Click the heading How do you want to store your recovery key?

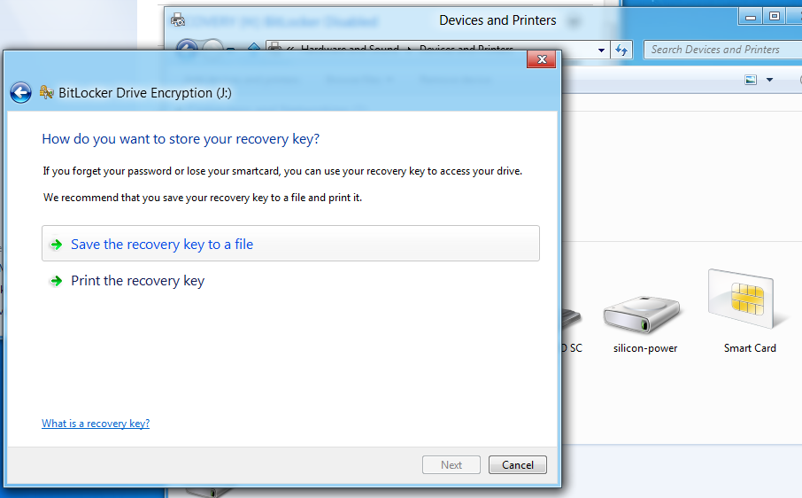[181, 139]
